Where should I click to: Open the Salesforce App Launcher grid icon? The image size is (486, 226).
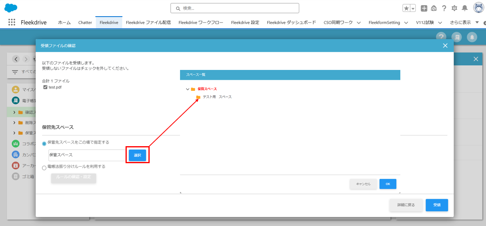[11, 23]
